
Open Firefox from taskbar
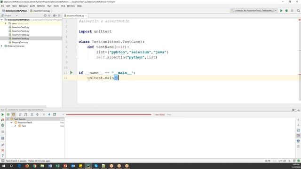(x=27, y=166)
